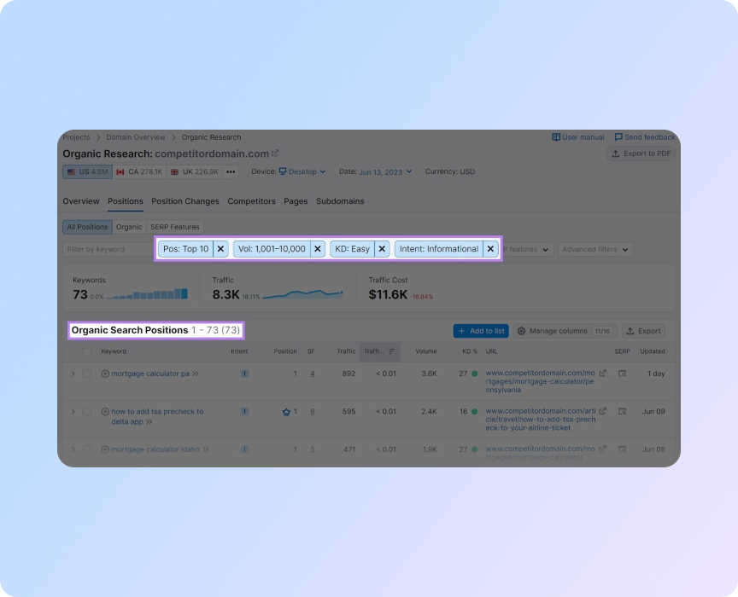Click the Manage columns gear icon

[x=521, y=331]
